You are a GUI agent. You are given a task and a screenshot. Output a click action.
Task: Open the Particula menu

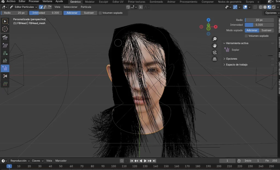[x=86, y=7]
